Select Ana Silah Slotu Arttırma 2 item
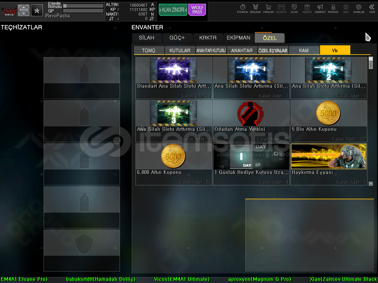Screen dimensions: 378x283 (329, 78)
